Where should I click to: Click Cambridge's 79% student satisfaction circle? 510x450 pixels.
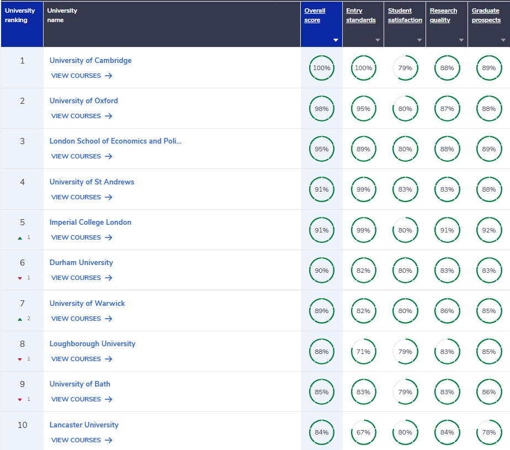405,68
